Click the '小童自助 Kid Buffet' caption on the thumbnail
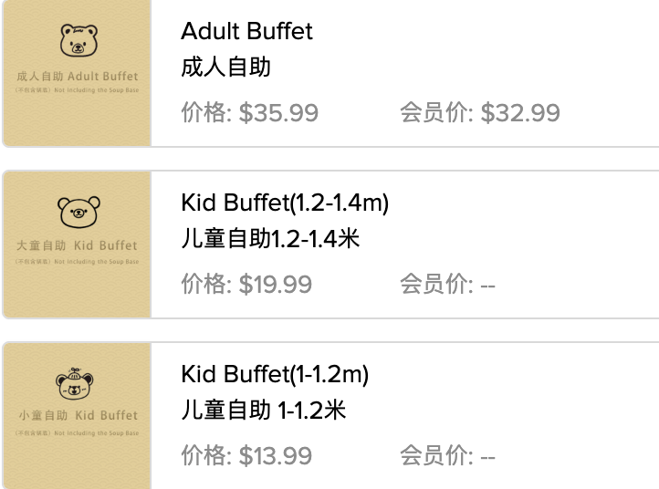Viewport: 659px width, 489px height. pyautogui.click(x=78, y=415)
